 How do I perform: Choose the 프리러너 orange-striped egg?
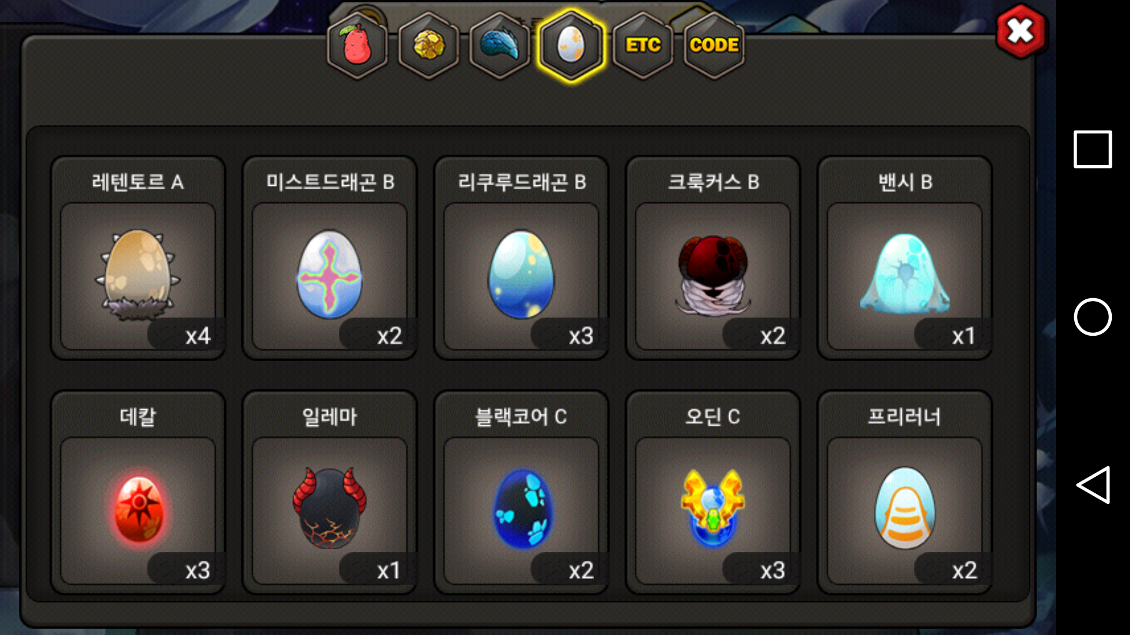click(x=905, y=492)
